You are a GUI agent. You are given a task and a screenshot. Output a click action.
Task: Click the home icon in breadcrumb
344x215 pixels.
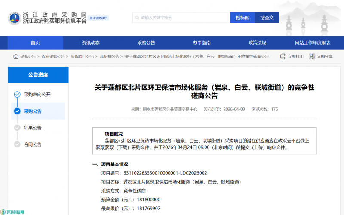pos(16,56)
